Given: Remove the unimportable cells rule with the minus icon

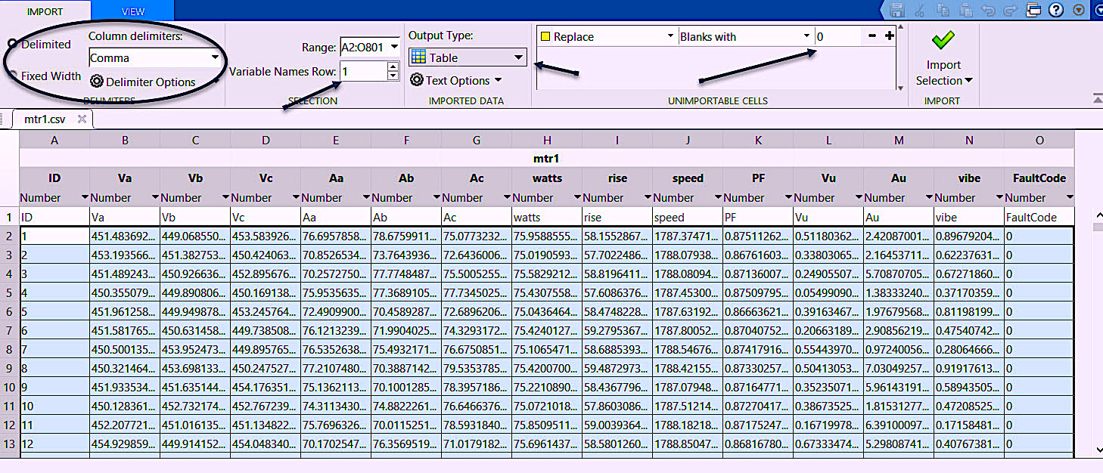Looking at the screenshot, I should [872, 36].
